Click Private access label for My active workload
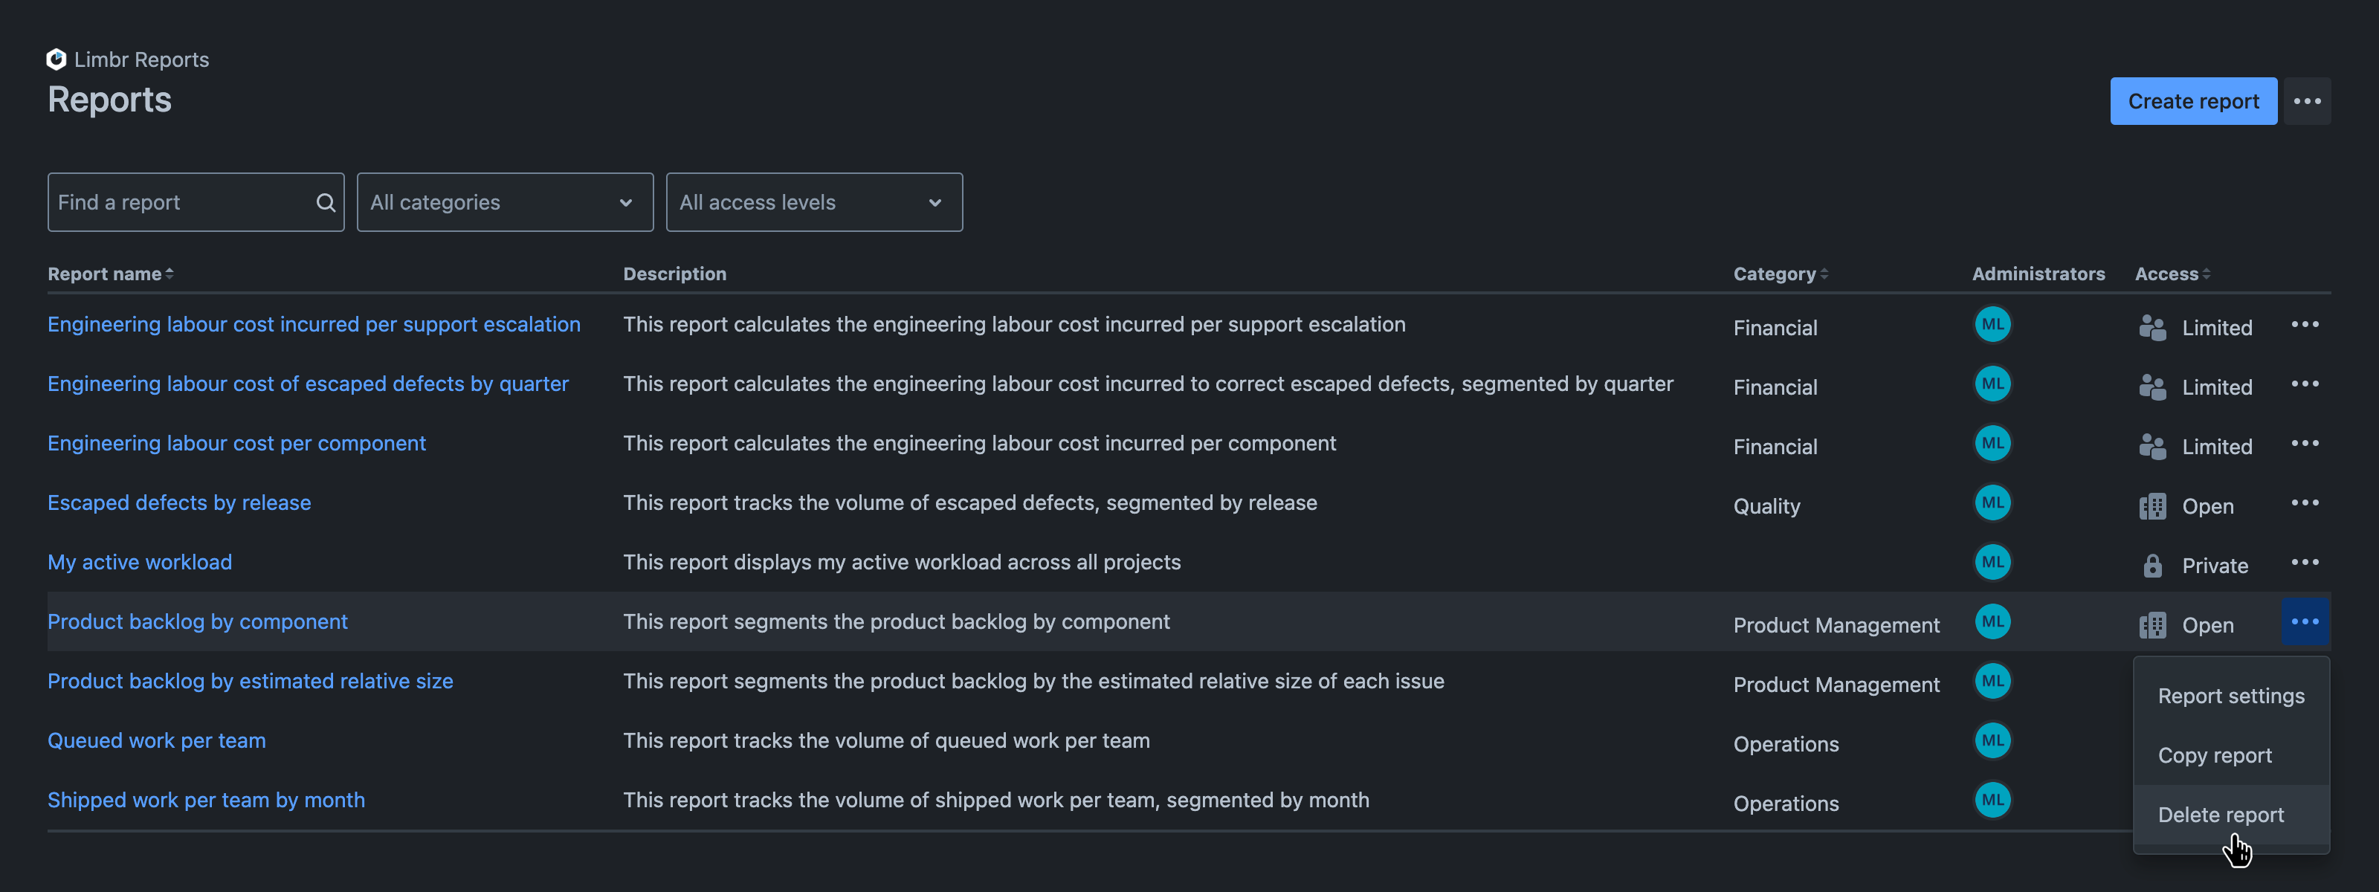Viewport: 2379px width, 892px height. point(2215,566)
